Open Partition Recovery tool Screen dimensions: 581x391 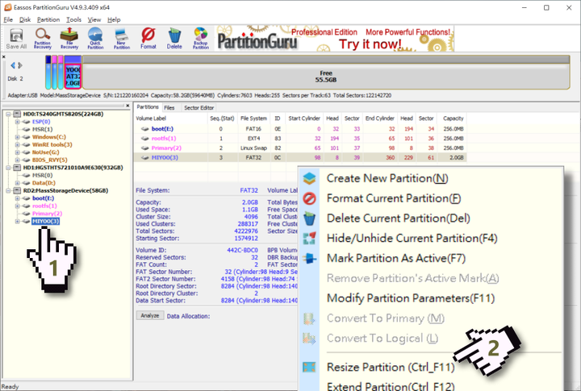coord(43,39)
